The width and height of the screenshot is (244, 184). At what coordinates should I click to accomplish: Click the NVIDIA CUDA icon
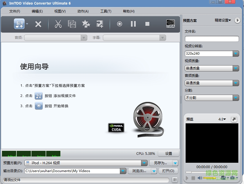(x=170, y=24)
